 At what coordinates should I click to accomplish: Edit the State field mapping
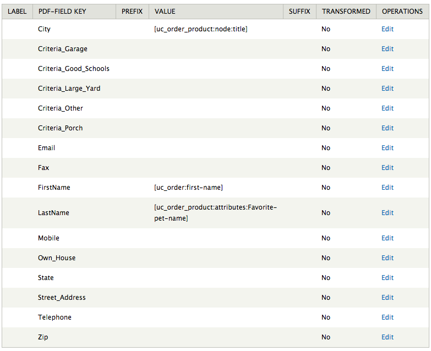[x=388, y=277]
